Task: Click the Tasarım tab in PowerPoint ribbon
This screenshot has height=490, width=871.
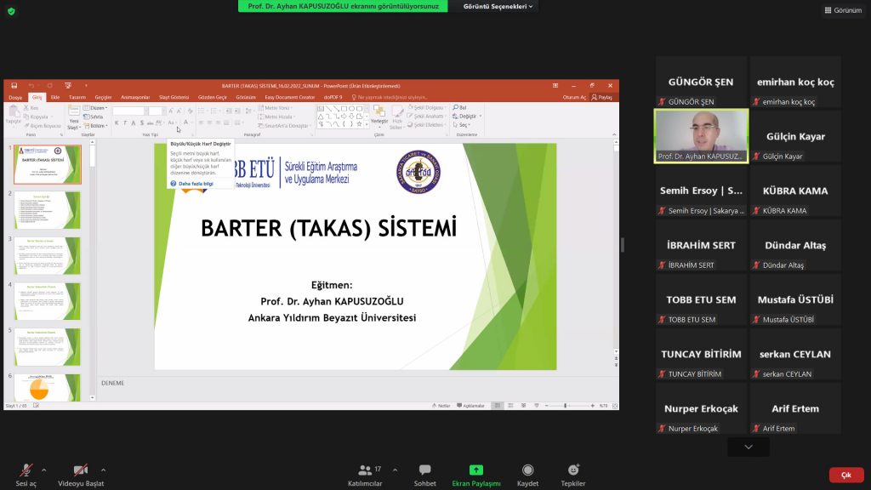Action: coord(77,98)
